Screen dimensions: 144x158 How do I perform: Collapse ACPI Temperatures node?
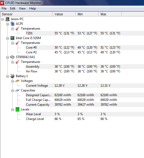(x=13, y=29)
